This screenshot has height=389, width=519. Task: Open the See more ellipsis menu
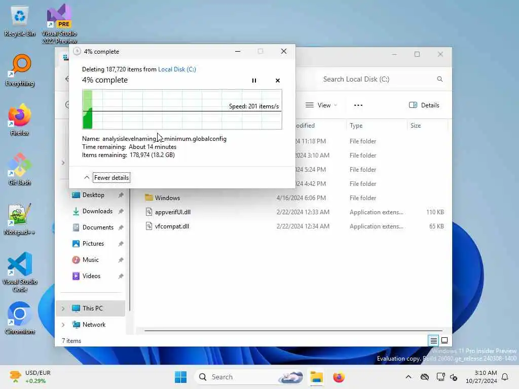point(358,105)
